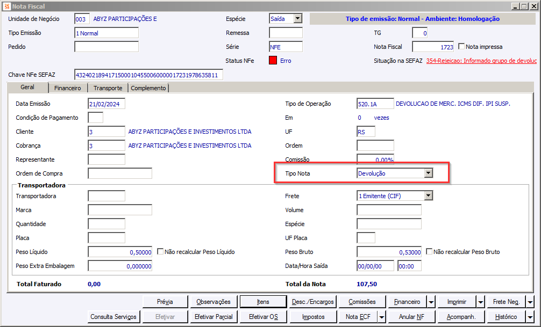
Task: Click the Nota Fiscal number field 1723
Action: (x=433, y=47)
